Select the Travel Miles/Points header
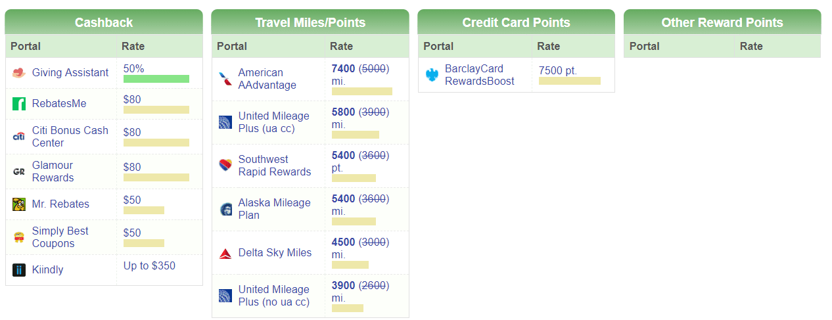The image size is (832, 320). (x=310, y=22)
